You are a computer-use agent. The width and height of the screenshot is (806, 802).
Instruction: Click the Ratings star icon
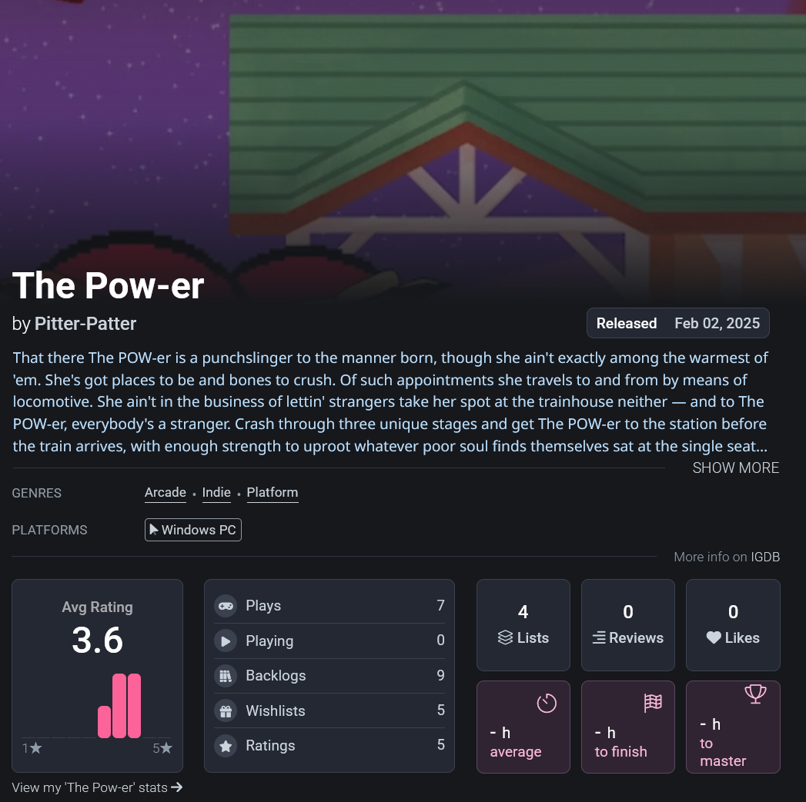coord(226,746)
